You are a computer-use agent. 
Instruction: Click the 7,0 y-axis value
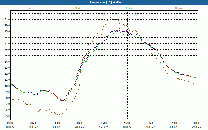point(8,104)
